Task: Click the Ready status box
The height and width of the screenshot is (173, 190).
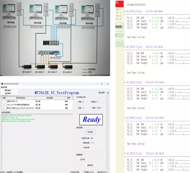Action: 91,120
